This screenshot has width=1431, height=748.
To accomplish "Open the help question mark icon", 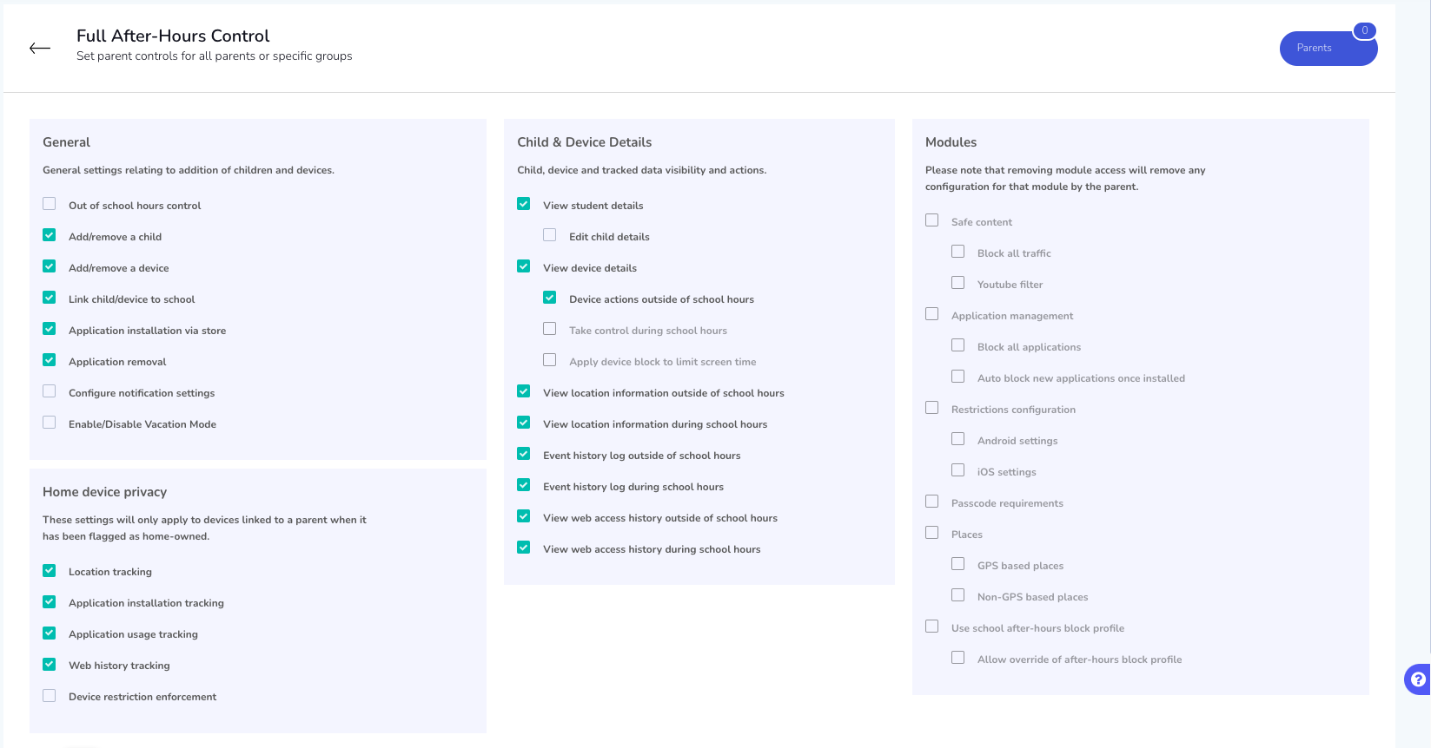I will (1418, 679).
